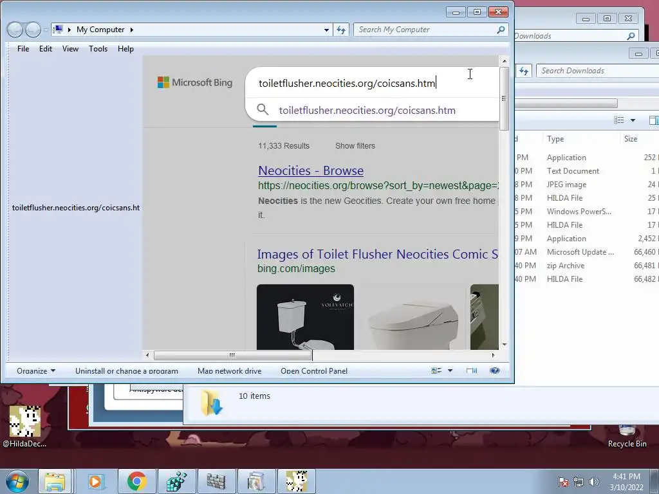Open the Organize dropdown menu
The height and width of the screenshot is (494, 659).
point(36,370)
